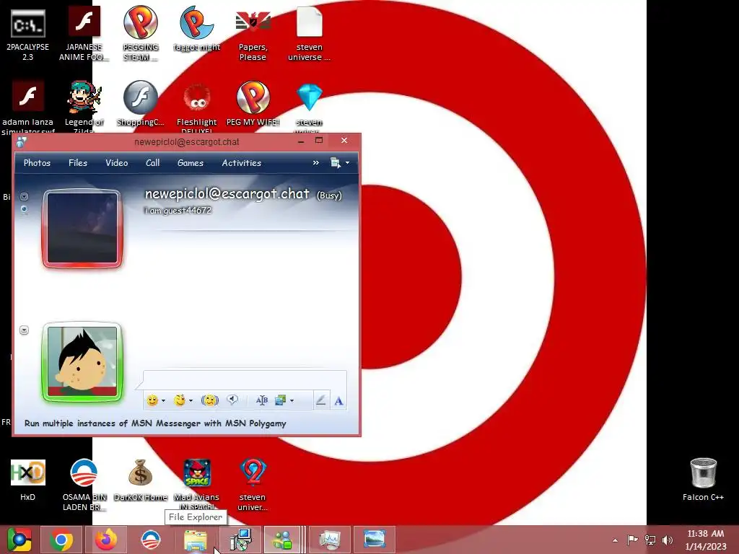Click the Messenger icon in window title bar

[21, 142]
